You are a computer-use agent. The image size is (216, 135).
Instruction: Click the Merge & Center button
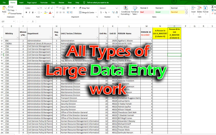click(87, 12)
